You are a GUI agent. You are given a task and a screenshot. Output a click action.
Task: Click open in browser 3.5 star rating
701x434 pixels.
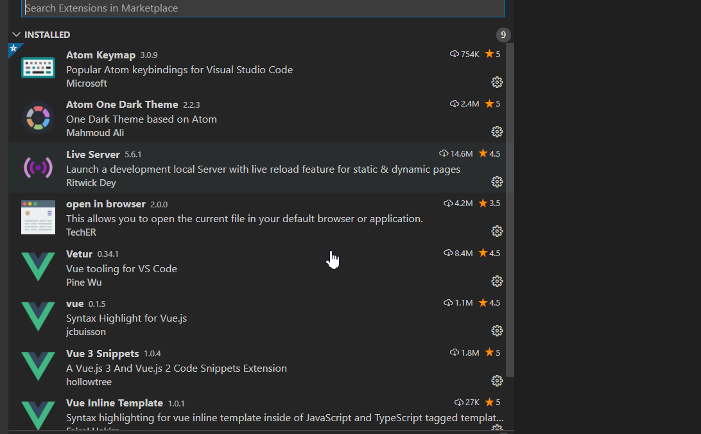pos(490,204)
